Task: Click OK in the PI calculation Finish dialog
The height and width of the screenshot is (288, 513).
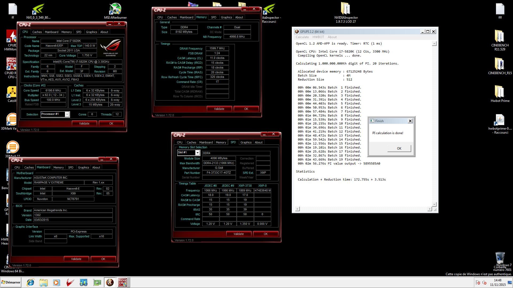Action: point(398,148)
